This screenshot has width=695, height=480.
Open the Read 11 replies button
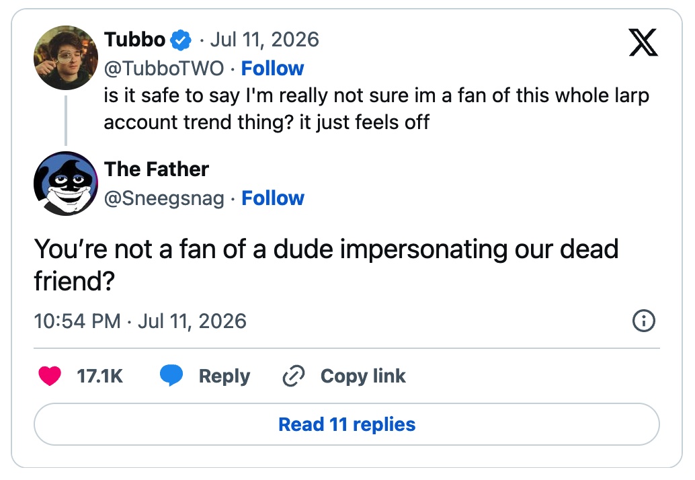tap(347, 424)
